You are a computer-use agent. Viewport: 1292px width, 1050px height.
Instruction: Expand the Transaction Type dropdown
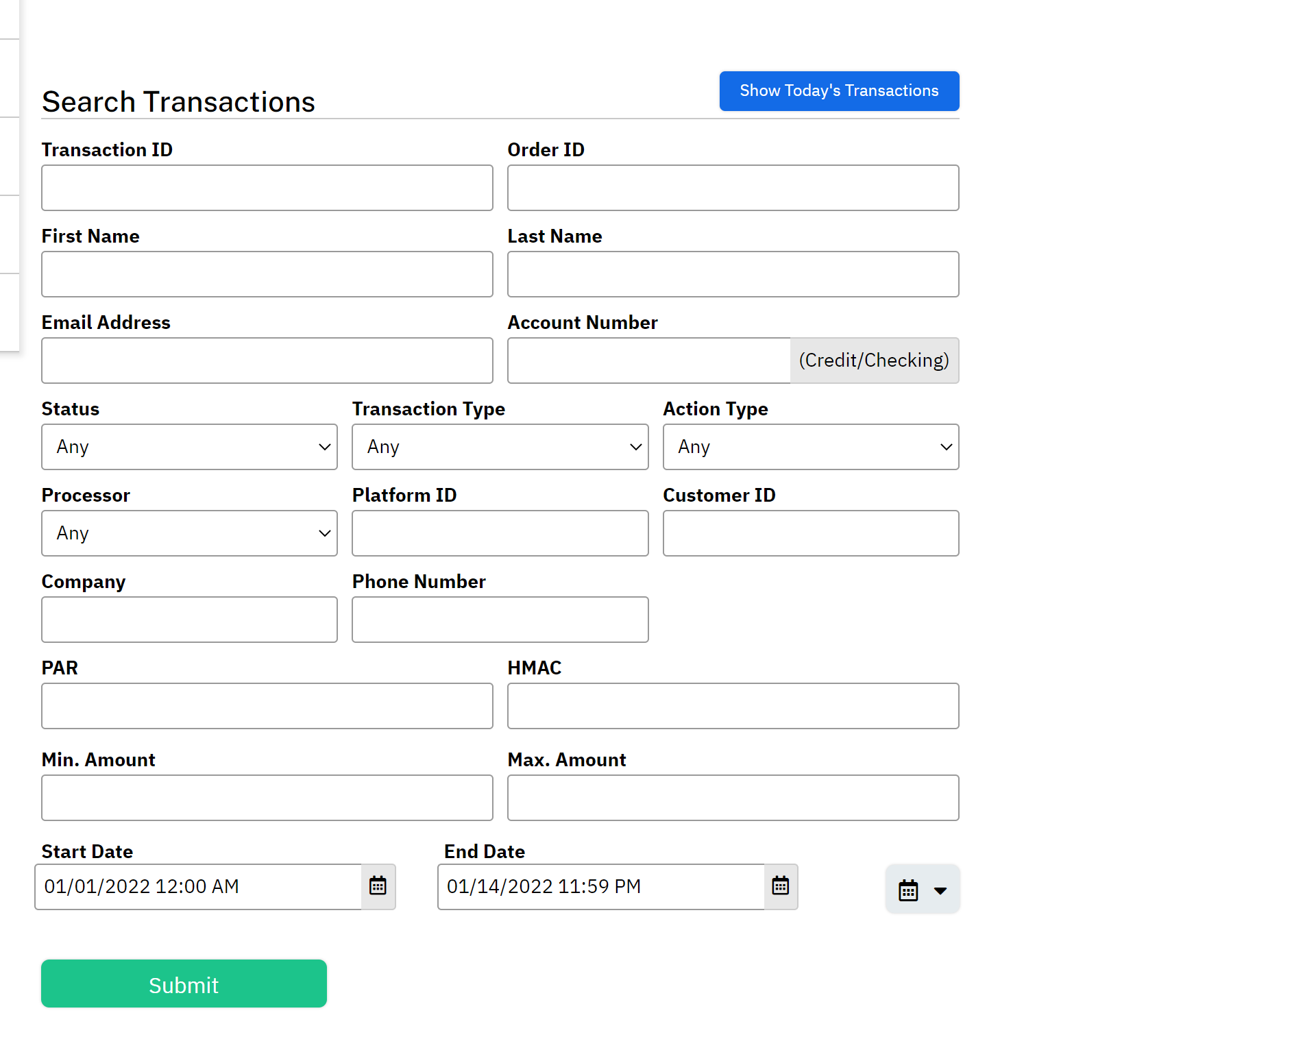click(x=500, y=447)
